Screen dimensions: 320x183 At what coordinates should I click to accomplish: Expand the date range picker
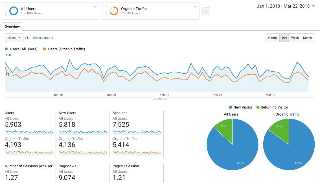286,6
